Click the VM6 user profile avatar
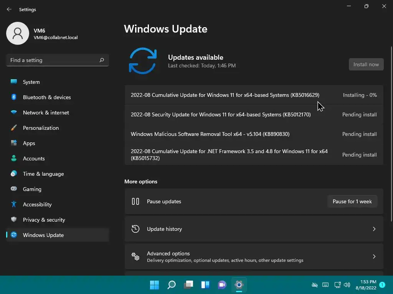This screenshot has height=294, width=393. pyautogui.click(x=18, y=33)
